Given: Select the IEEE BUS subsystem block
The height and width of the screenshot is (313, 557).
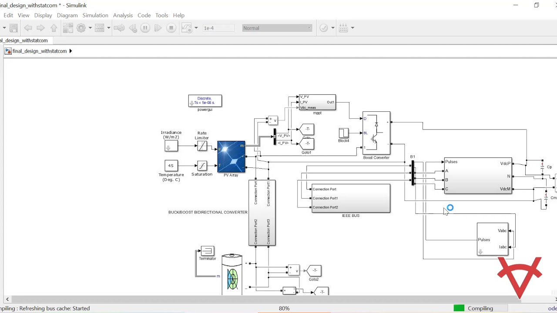Looking at the screenshot, I should pos(351,198).
